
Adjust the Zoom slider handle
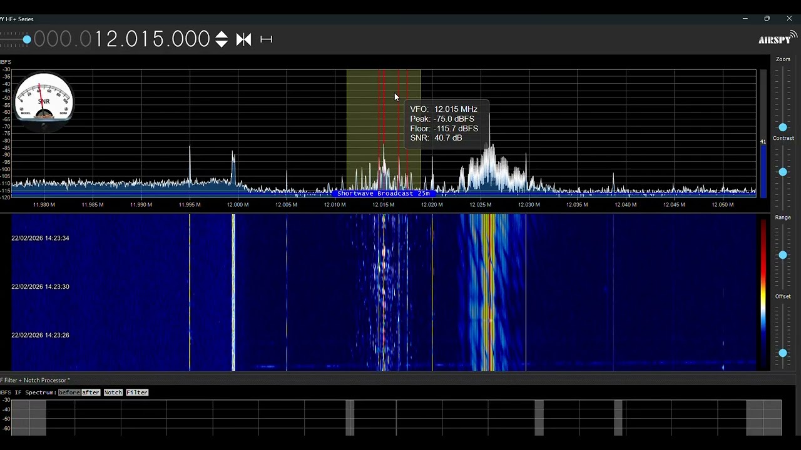[783, 127]
